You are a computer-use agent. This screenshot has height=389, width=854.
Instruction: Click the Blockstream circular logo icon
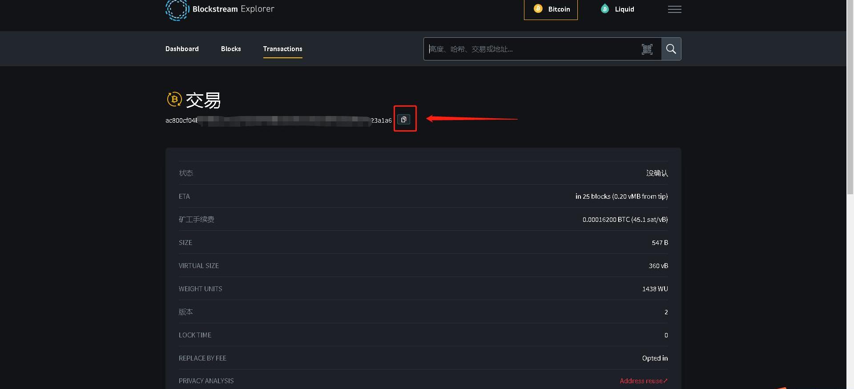177,10
